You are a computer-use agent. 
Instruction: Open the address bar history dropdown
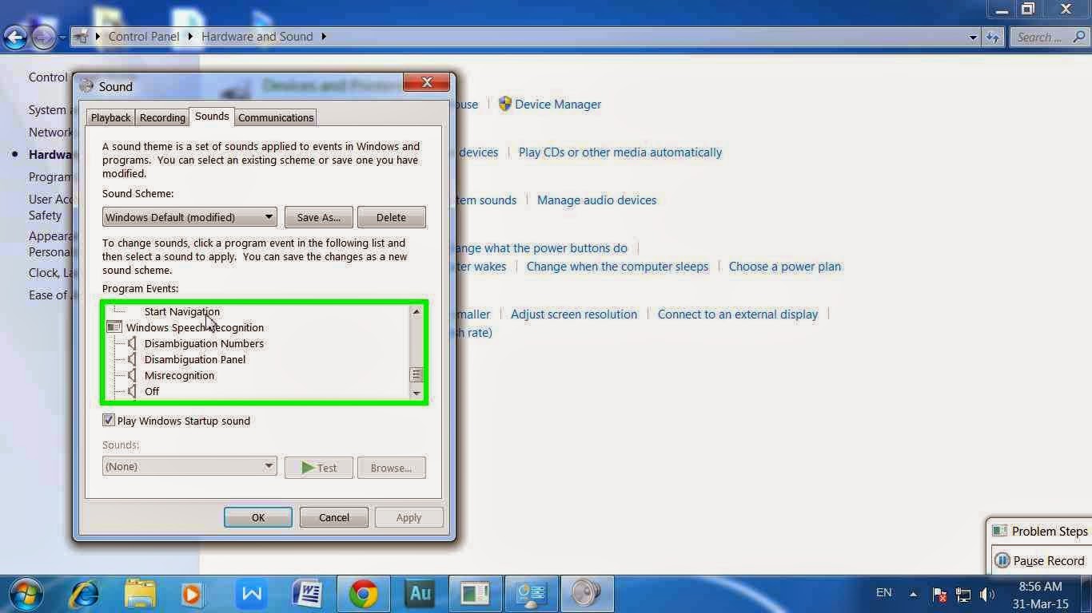(973, 37)
